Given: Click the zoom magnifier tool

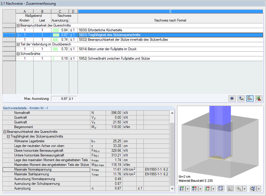Looking at the screenshot, I should 239,189.
